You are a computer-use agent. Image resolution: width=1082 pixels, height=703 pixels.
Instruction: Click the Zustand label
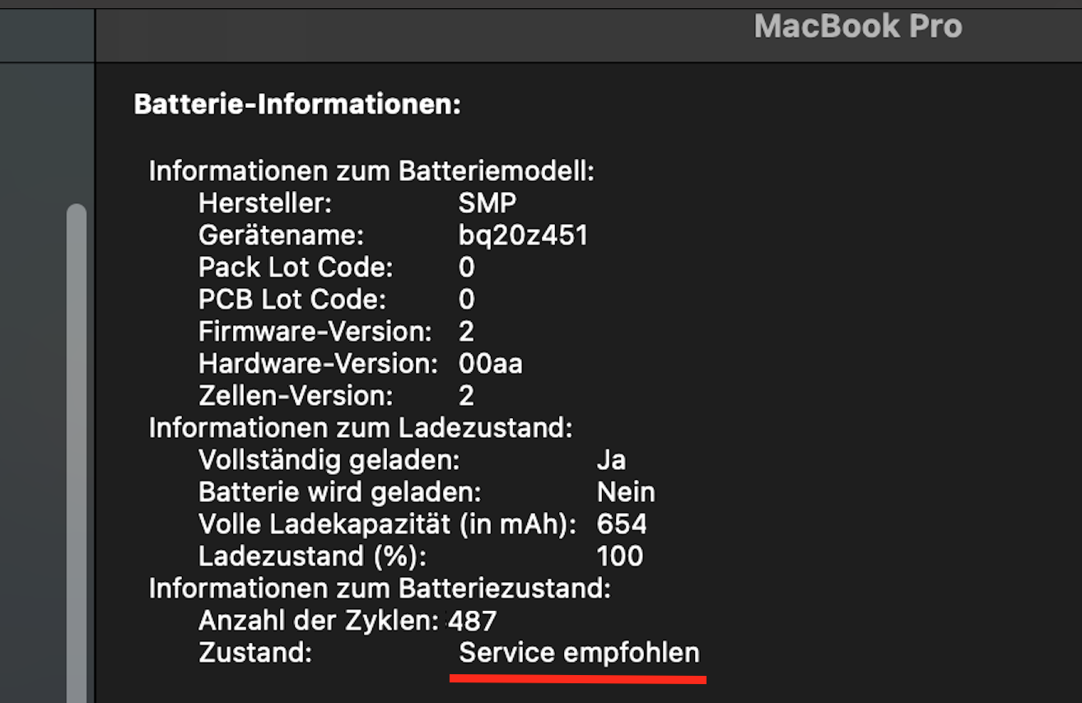[255, 653]
